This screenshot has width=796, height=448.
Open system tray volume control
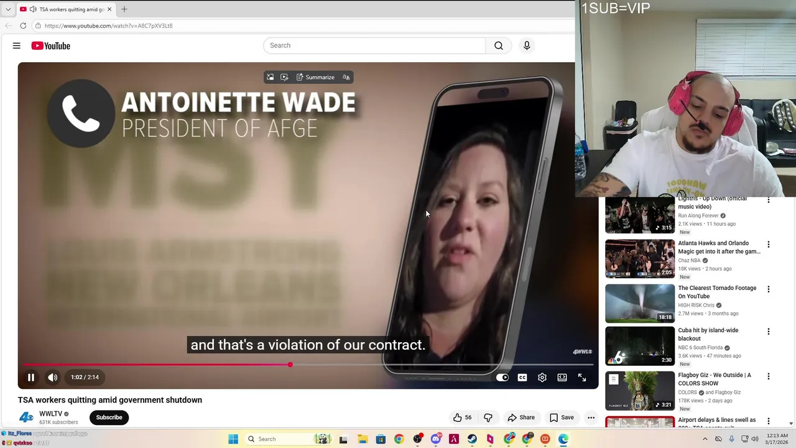[x=755, y=439]
